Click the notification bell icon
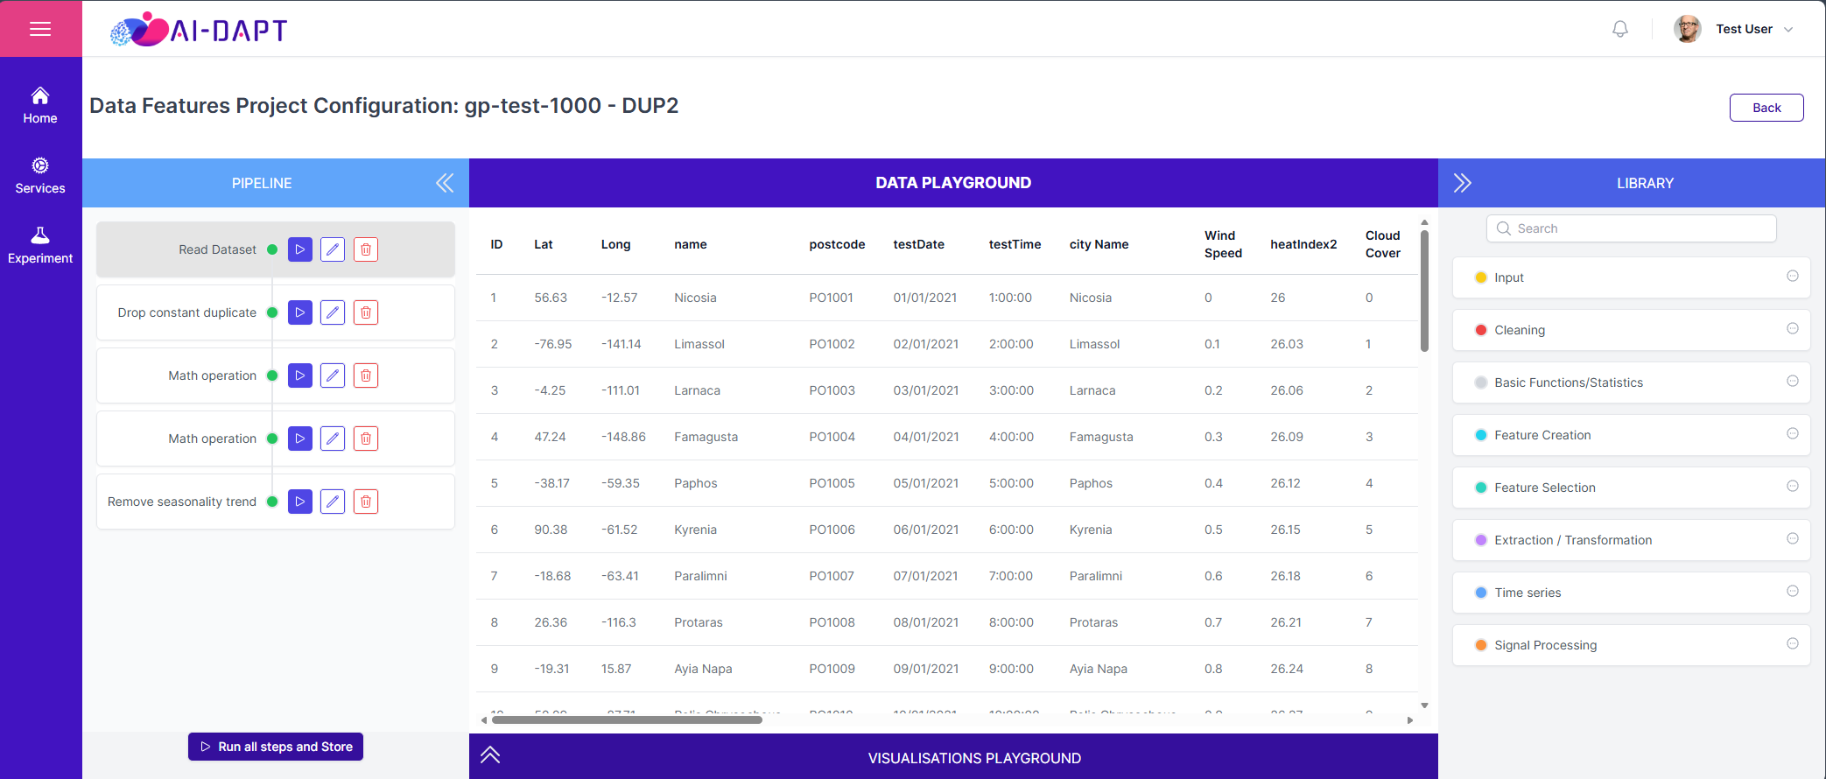The height and width of the screenshot is (779, 1826). pyautogui.click(x=1620, y=29)
